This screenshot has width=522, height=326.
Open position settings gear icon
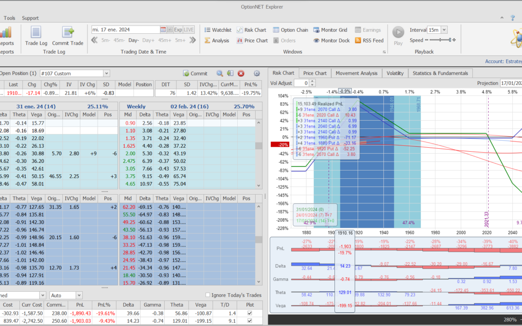[257, 73]
